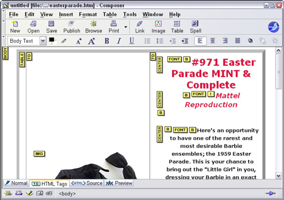Open the Tools menu
Screen dimensions: 284x200
click(x=130, y=14)
